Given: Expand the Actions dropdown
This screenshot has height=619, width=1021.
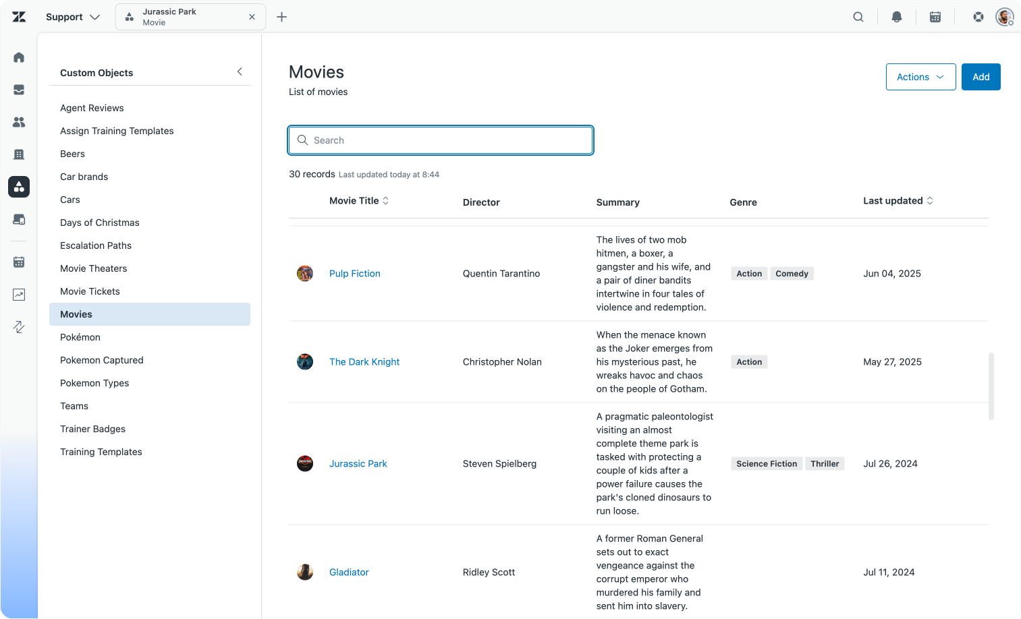Looking at the screenshot, I should pos(920,77).
